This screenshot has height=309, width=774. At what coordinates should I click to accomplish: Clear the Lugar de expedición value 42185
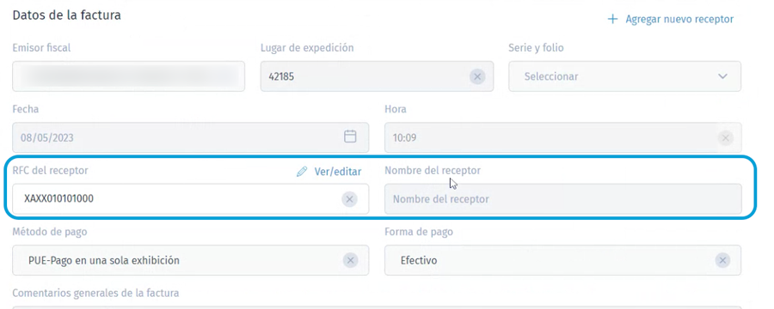pyautogui.click(x=477, y=76)
